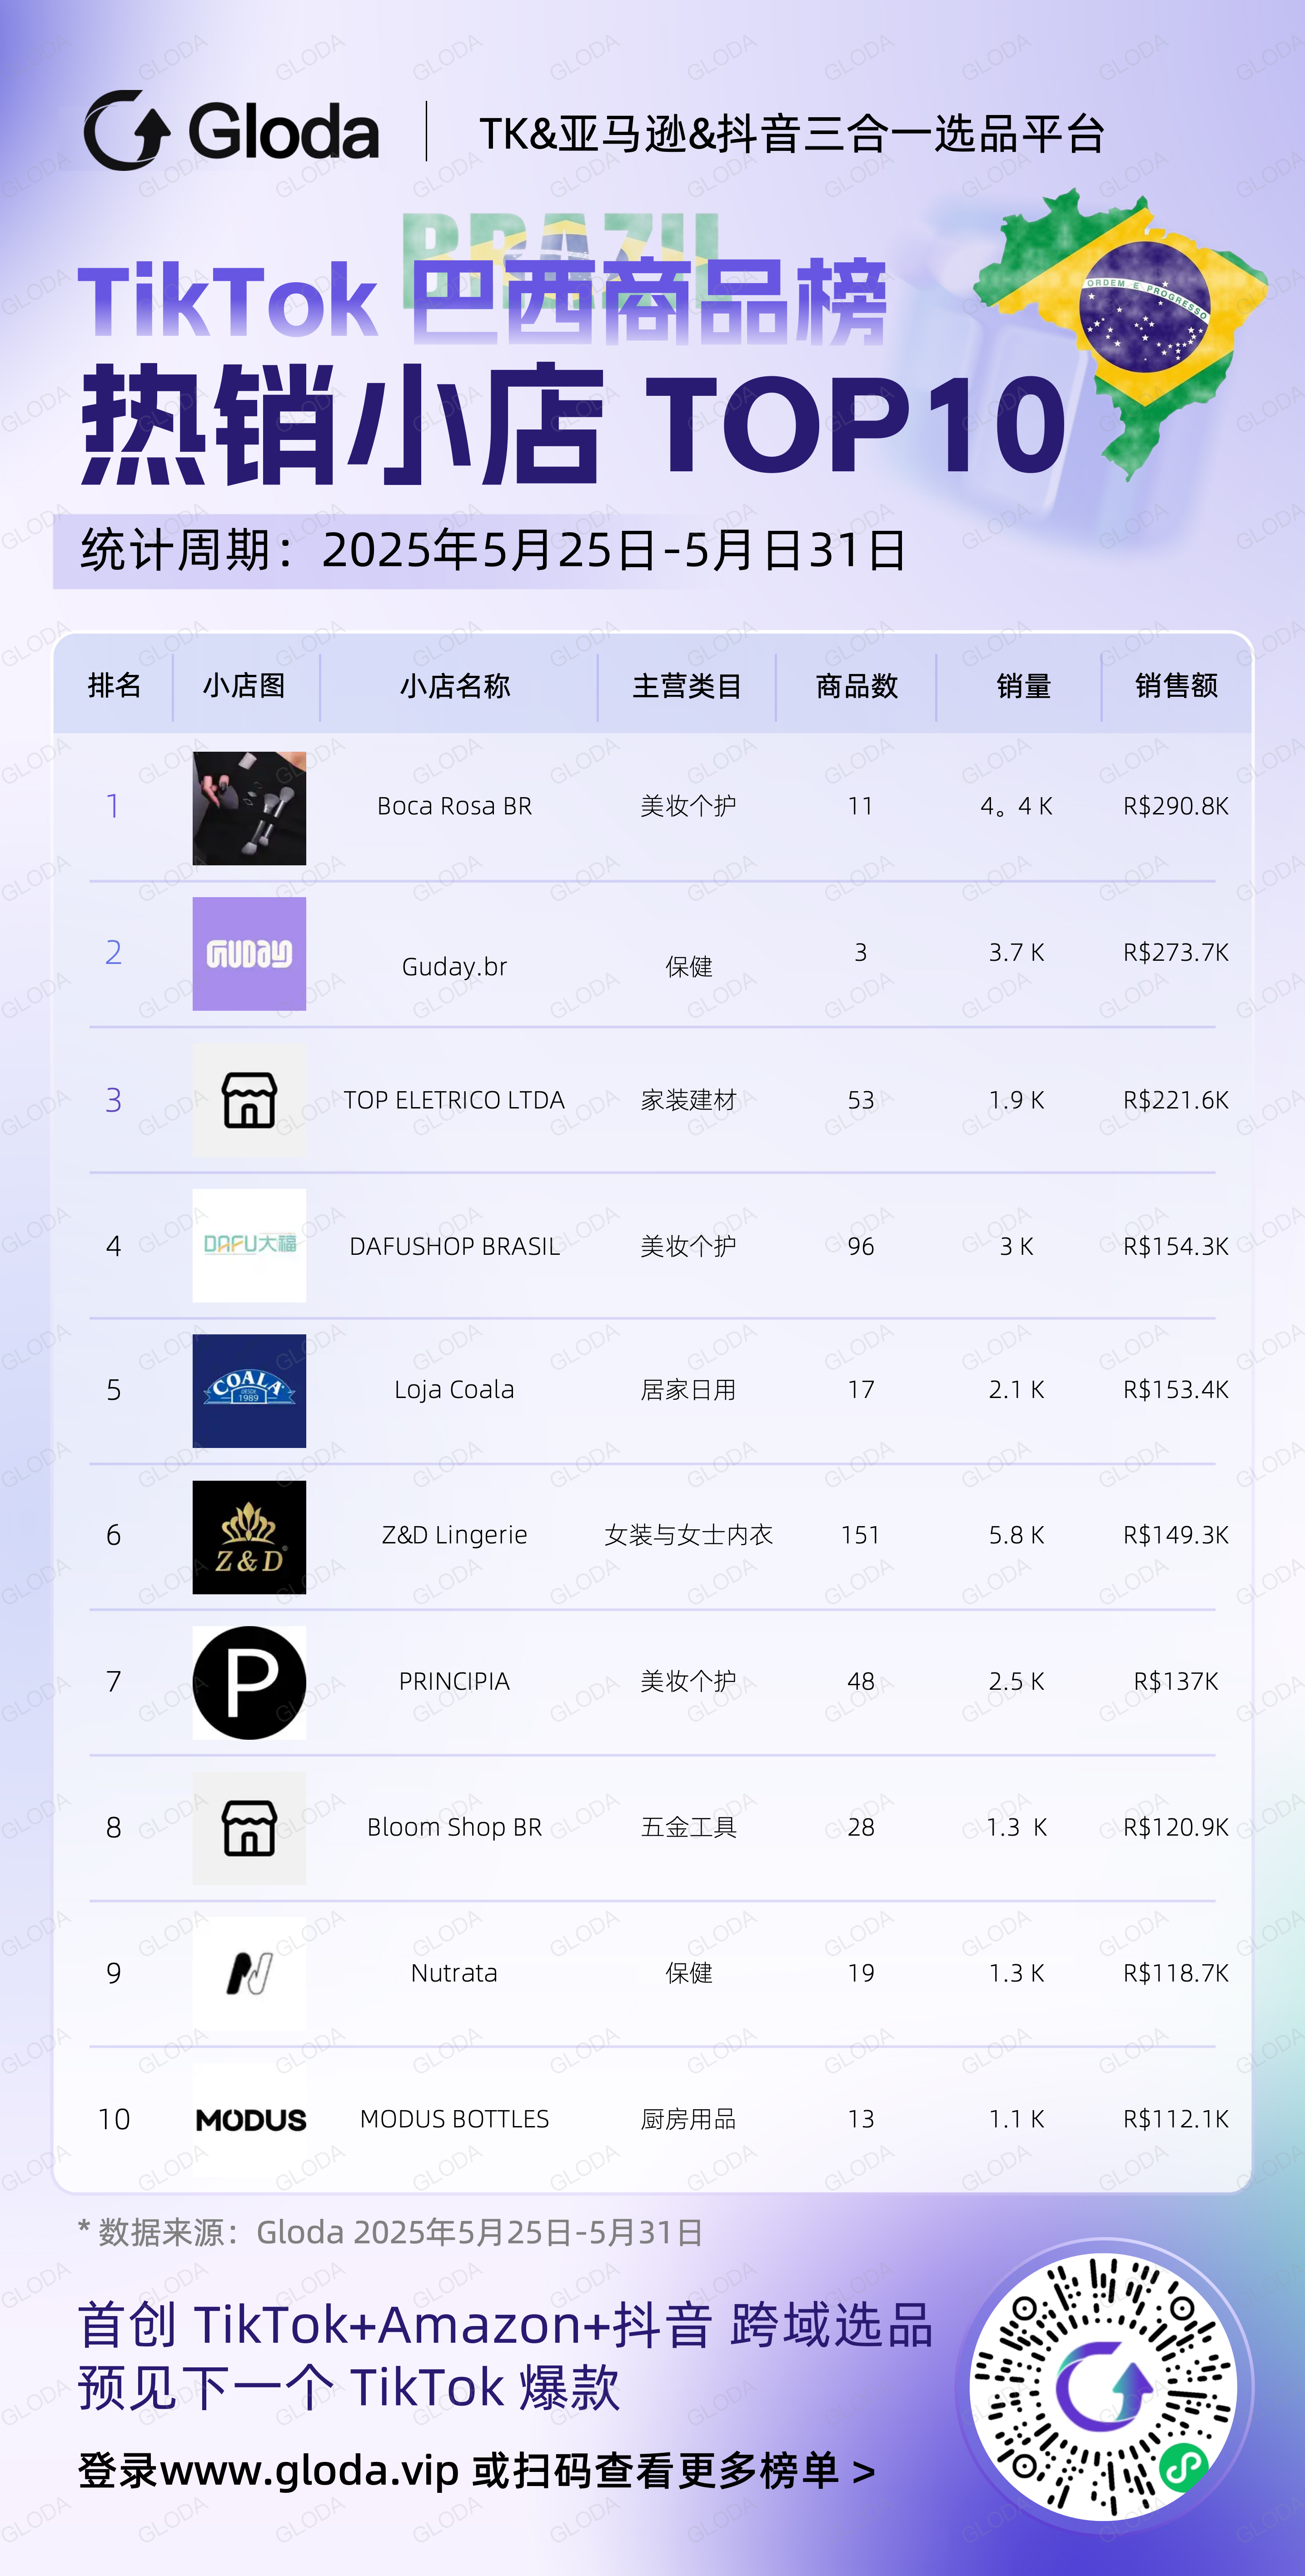
Task: Click product count 53
Action: [x=860, y=1100]
